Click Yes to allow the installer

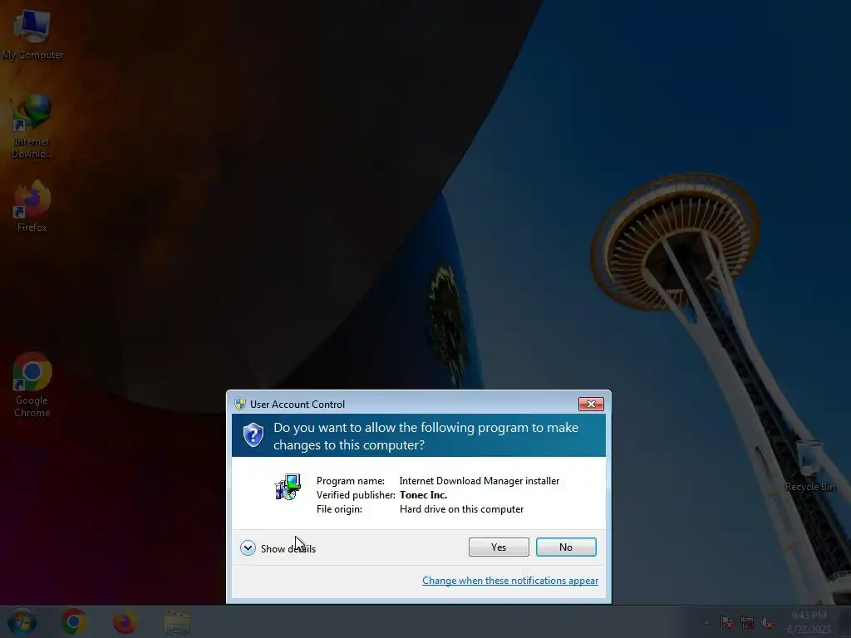[499, 547]
